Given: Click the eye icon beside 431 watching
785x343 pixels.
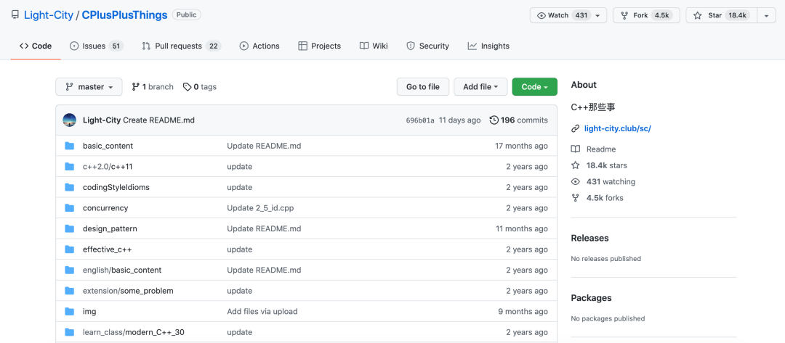Looking at the screenshot, I should [576, 182].
